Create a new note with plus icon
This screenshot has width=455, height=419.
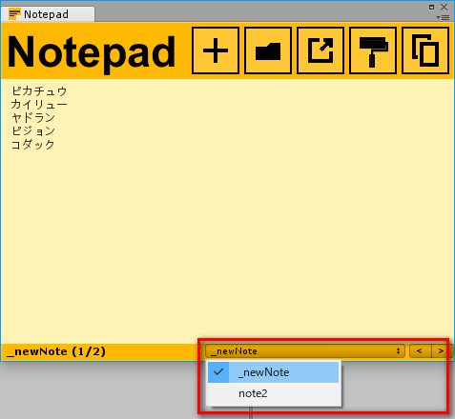pos(216,50)
